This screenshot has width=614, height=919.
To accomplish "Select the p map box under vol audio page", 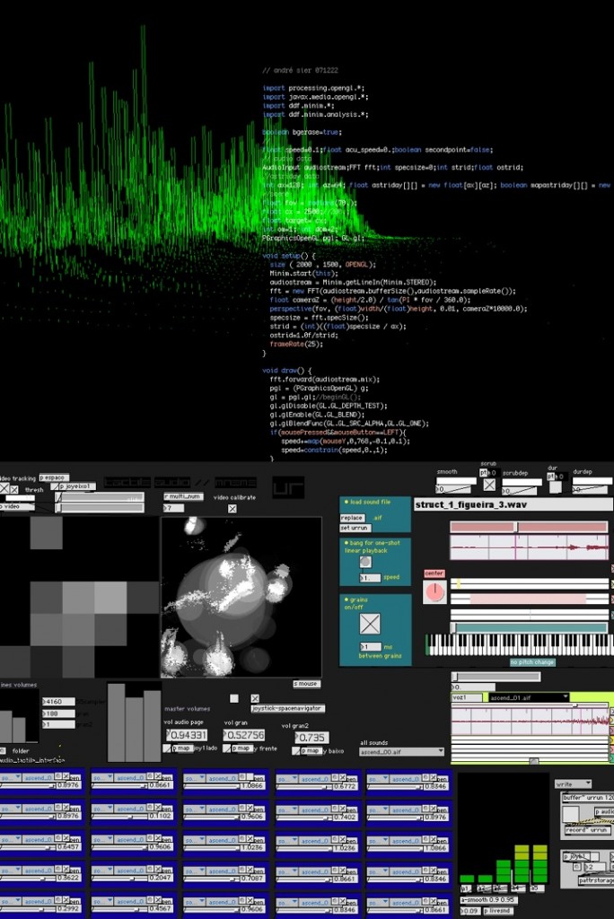I will pos(182,748).
